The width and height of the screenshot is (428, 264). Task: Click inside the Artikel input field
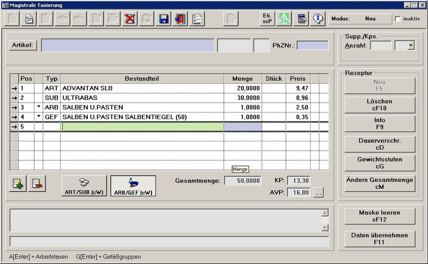128,45
